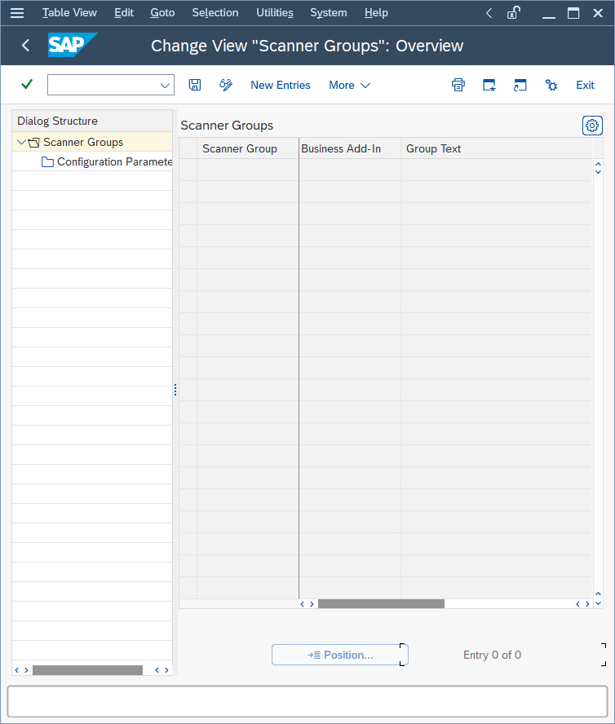Collapse the Scanner Groups tree node
The image size is (615, 724).
click(x=21, y=142)
